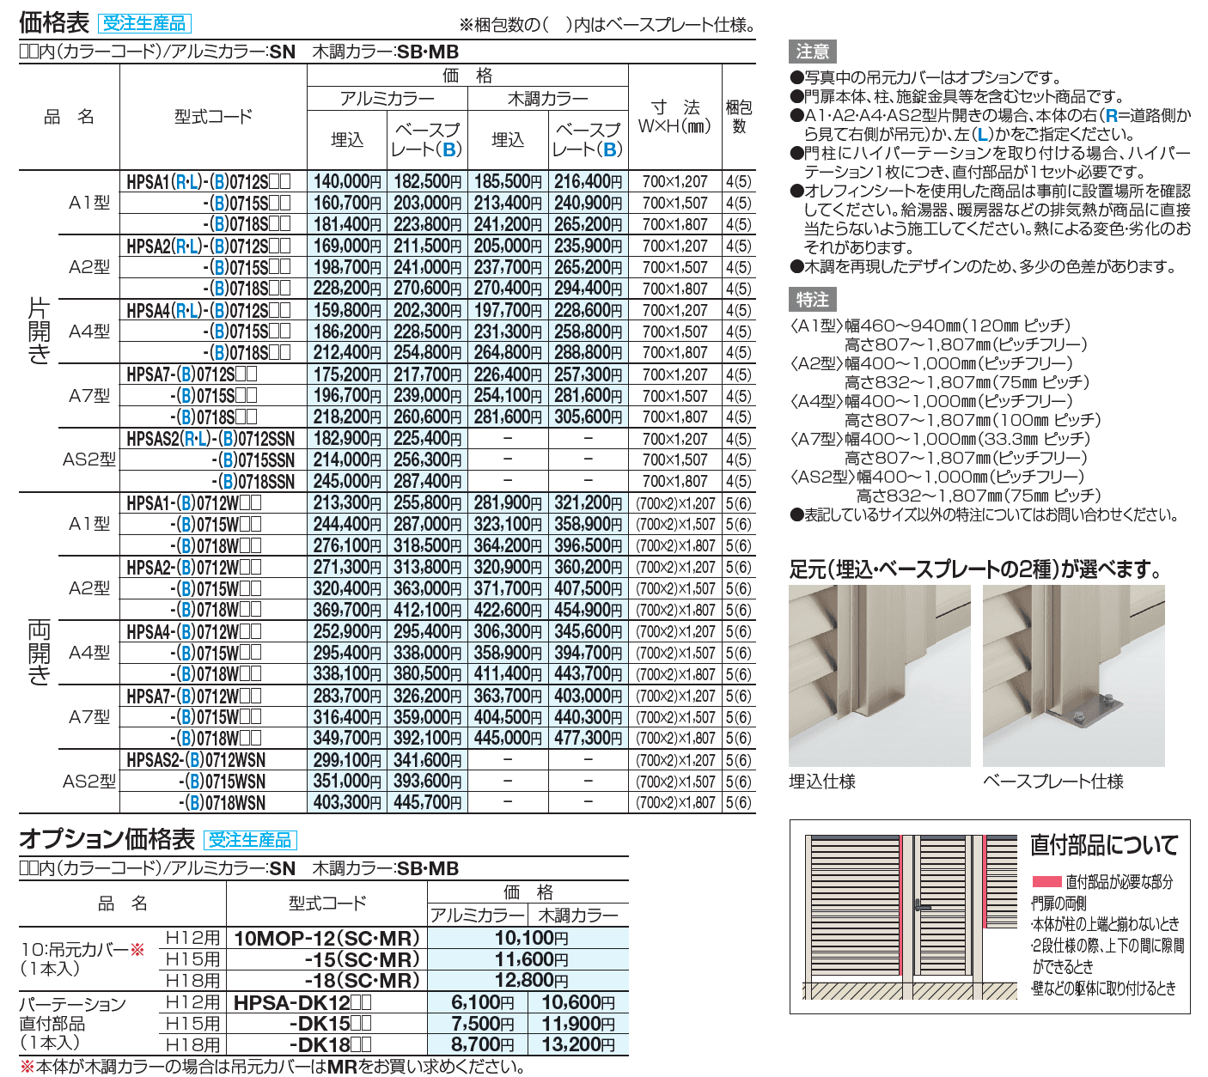Expand the A1型 product row group

pos(88,204)
